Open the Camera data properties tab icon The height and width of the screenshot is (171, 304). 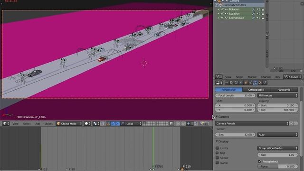(x=256, y=83)
